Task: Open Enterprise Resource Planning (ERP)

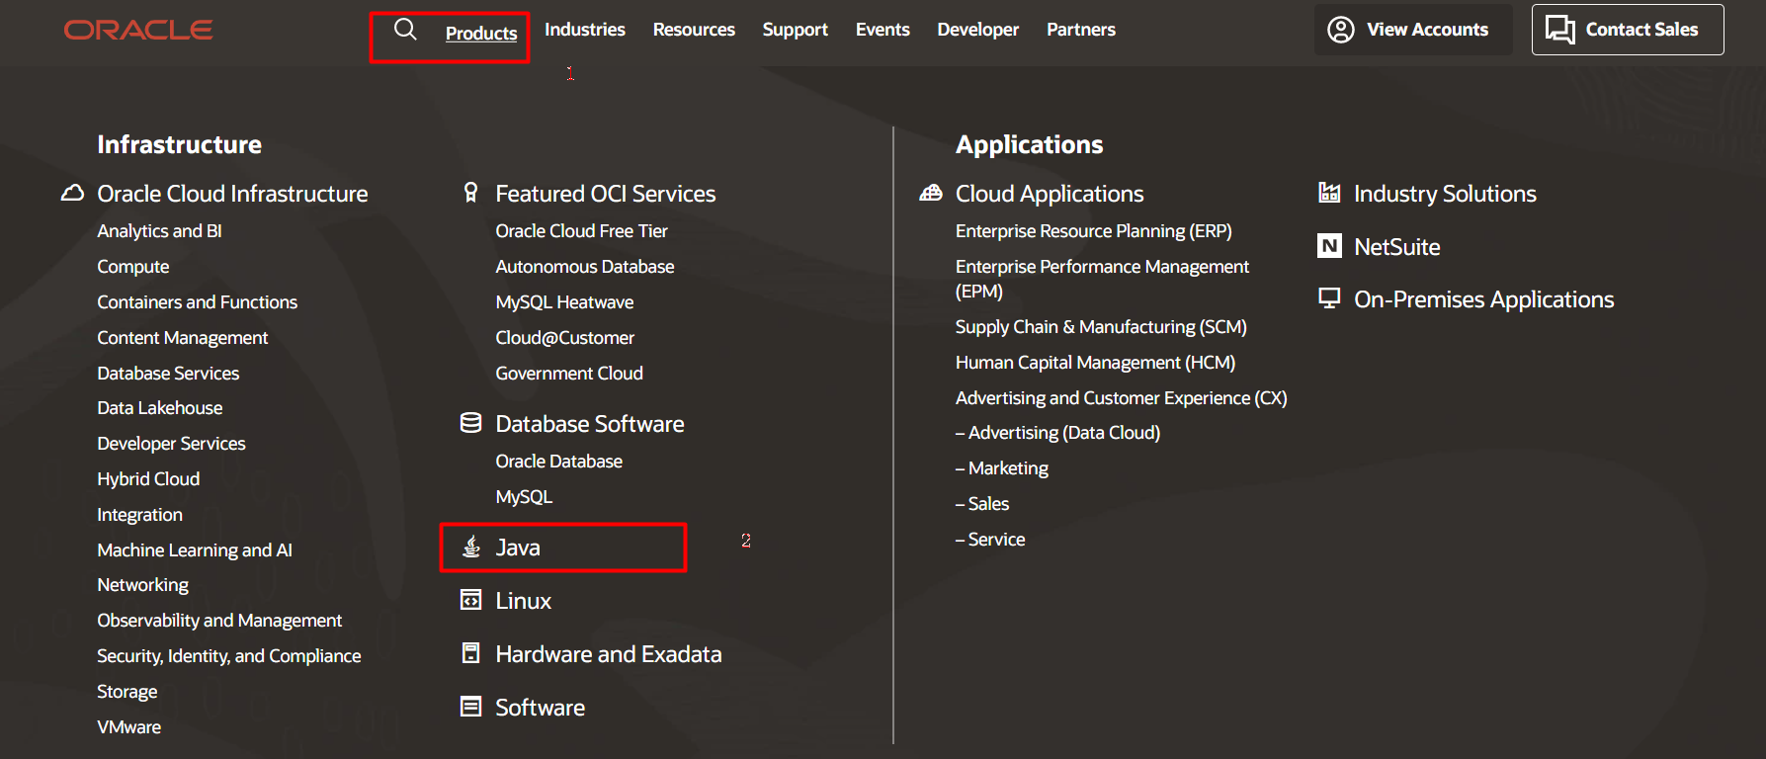Action: (x=1094, y=231)
